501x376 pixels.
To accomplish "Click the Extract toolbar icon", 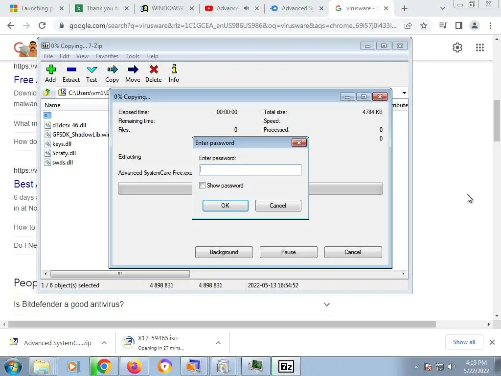I will click(71, 73).
